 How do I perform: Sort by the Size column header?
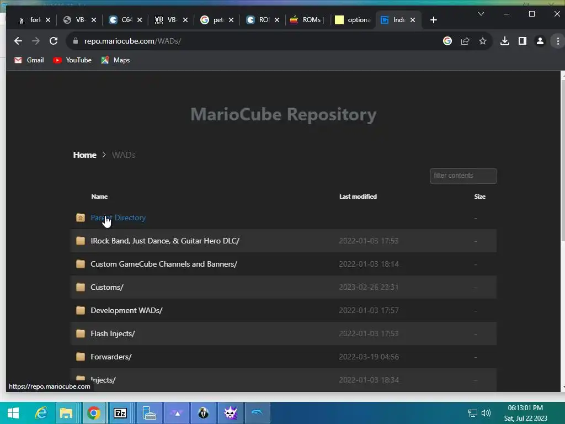[x=479, y=197]
